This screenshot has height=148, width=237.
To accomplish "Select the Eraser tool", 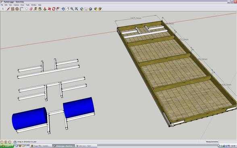I will point(31,9).
